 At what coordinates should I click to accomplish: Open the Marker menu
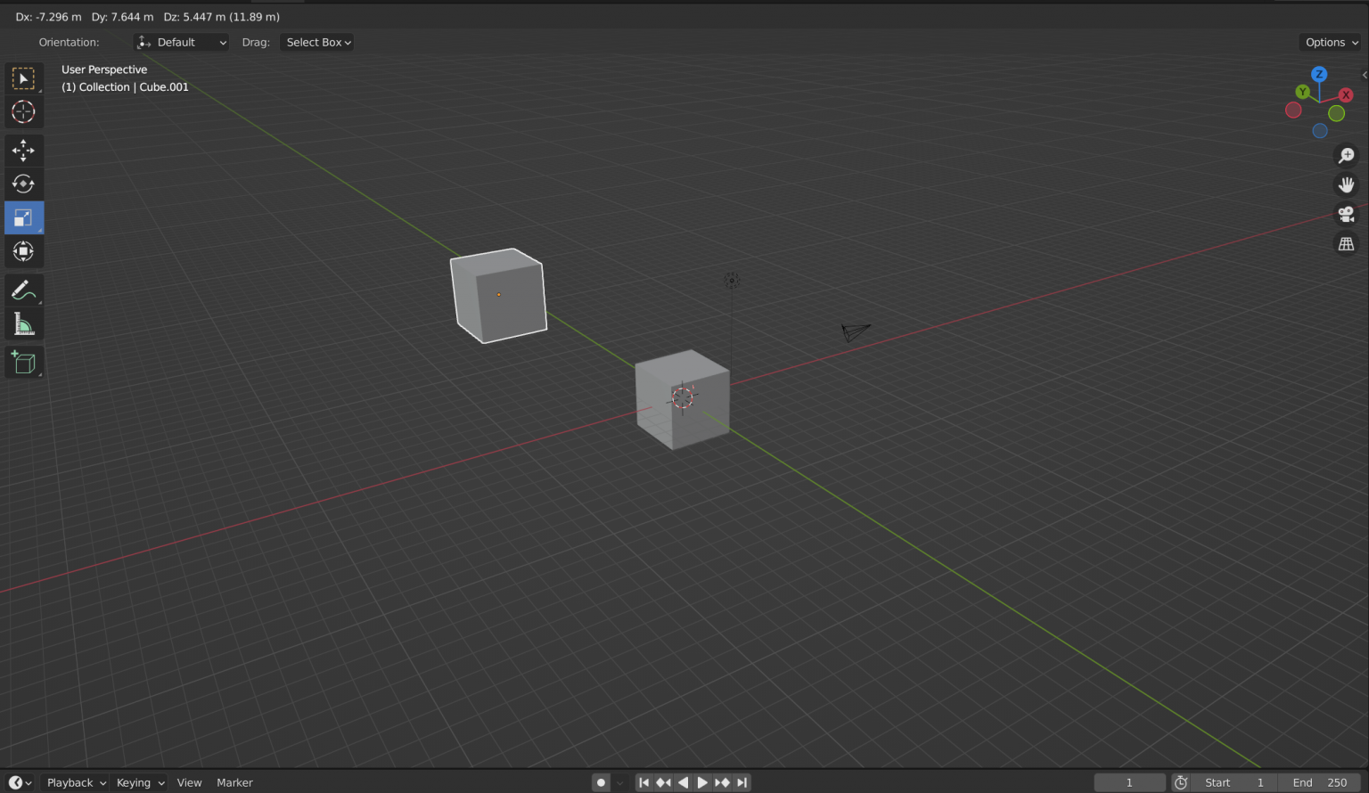point(234,782)
